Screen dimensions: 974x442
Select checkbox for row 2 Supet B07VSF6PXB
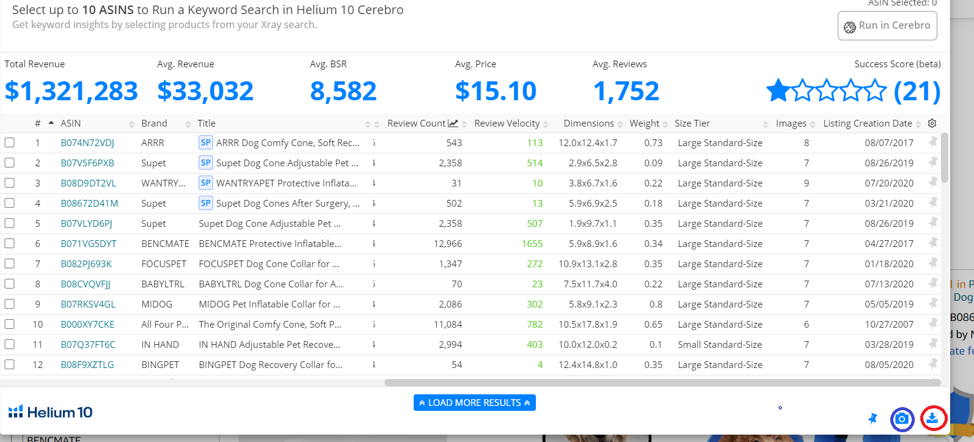[10, 163]
